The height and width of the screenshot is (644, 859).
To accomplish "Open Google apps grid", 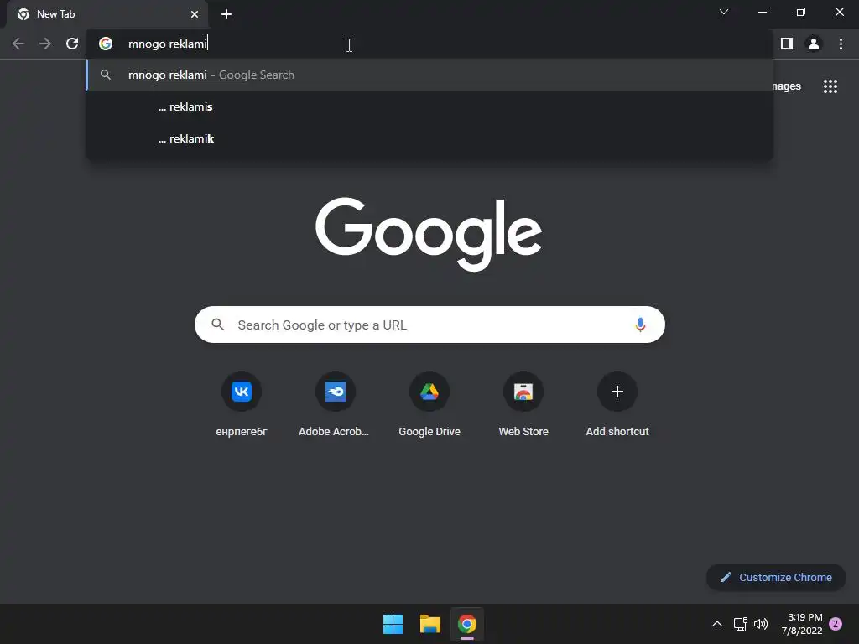I will (830, 86).
